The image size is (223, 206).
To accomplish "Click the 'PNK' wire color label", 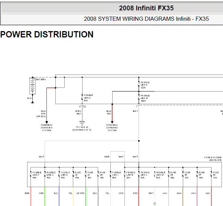I will click(x=194, y=193).
